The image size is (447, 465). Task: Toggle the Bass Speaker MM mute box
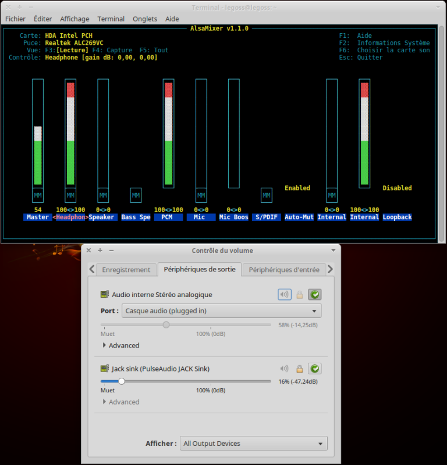click(136, 195)
